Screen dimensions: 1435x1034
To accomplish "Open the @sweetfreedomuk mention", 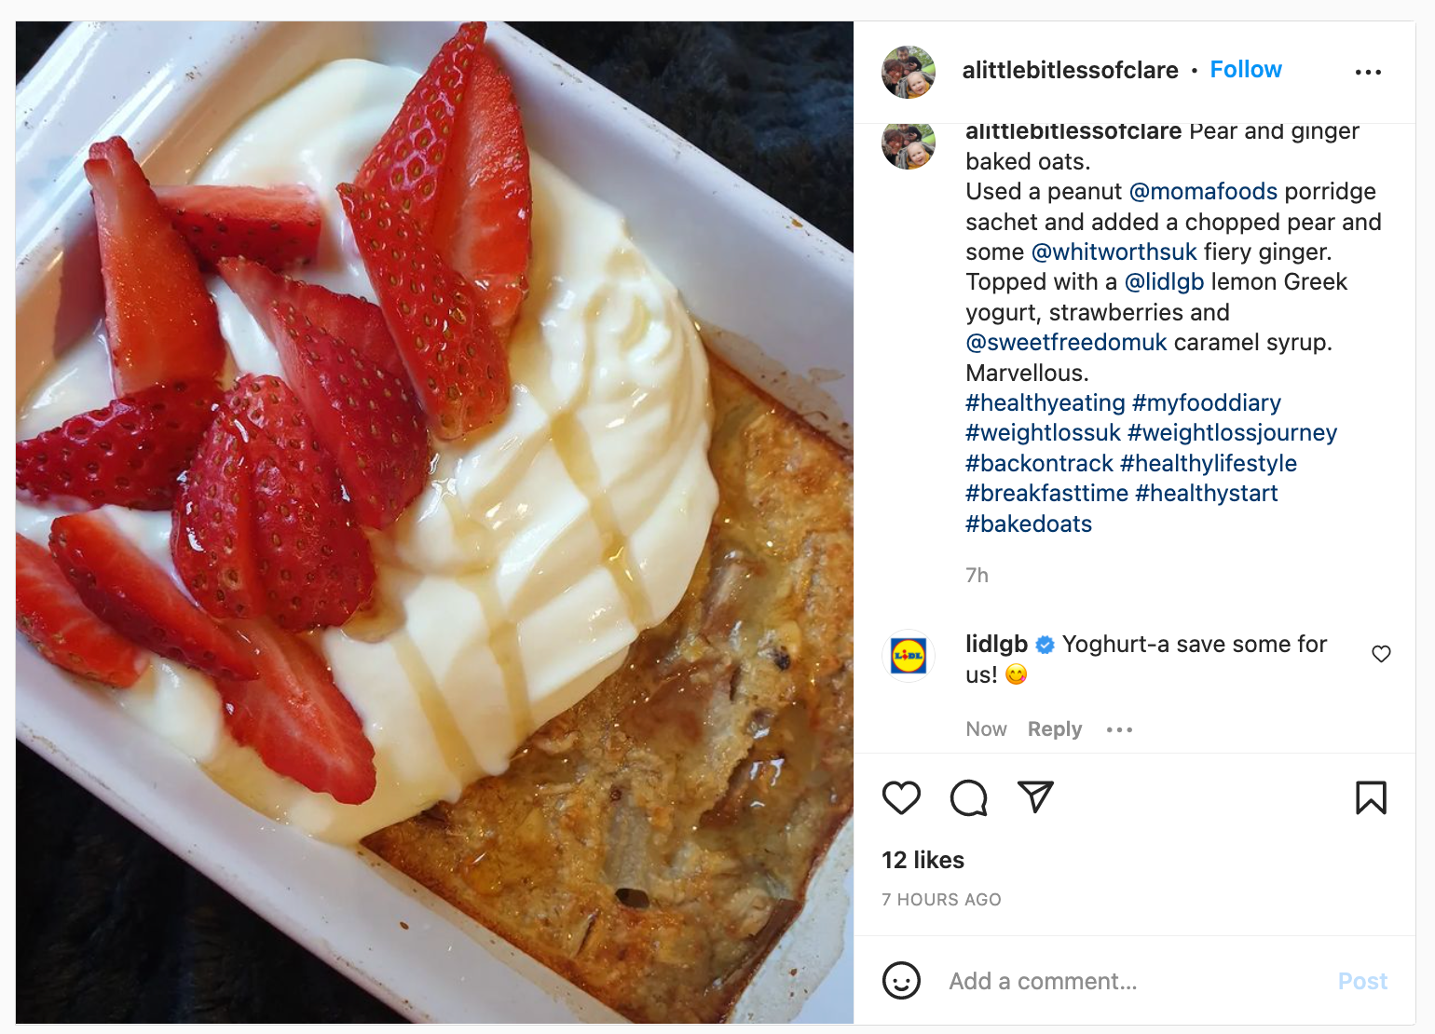I will tap(1066, 342).
